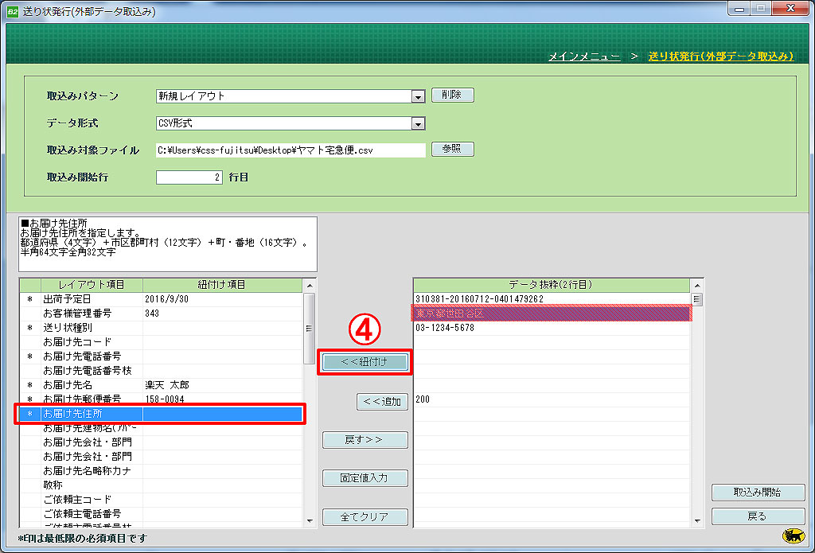Expand the データ形式 CSV形式 dropdown
The image size is (815, 553).
click(418, 123)
